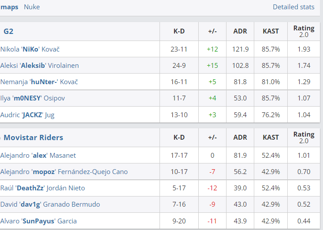The image size is (323, 230).
Task: Open DeathZz's player profile
Action: pos(43,188)
